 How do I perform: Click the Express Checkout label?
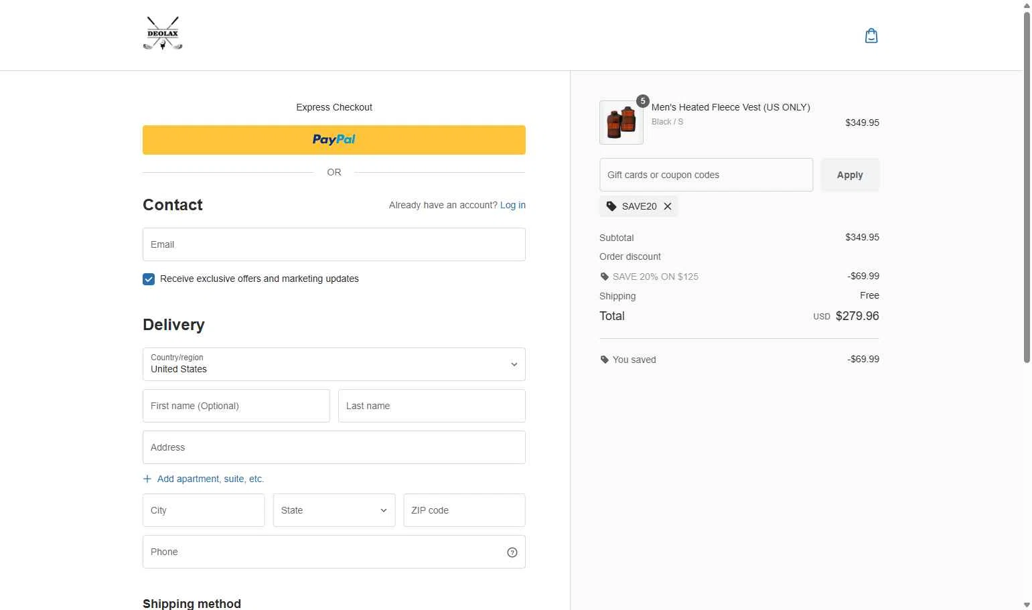[x=334, y=107]
